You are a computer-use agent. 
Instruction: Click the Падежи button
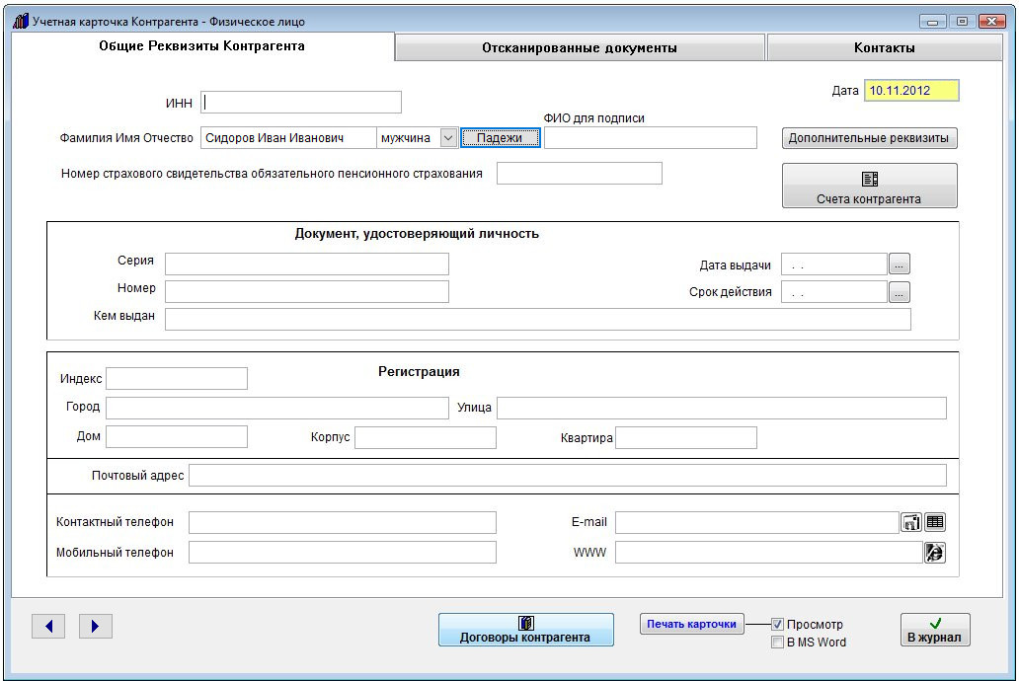(500, 138)
